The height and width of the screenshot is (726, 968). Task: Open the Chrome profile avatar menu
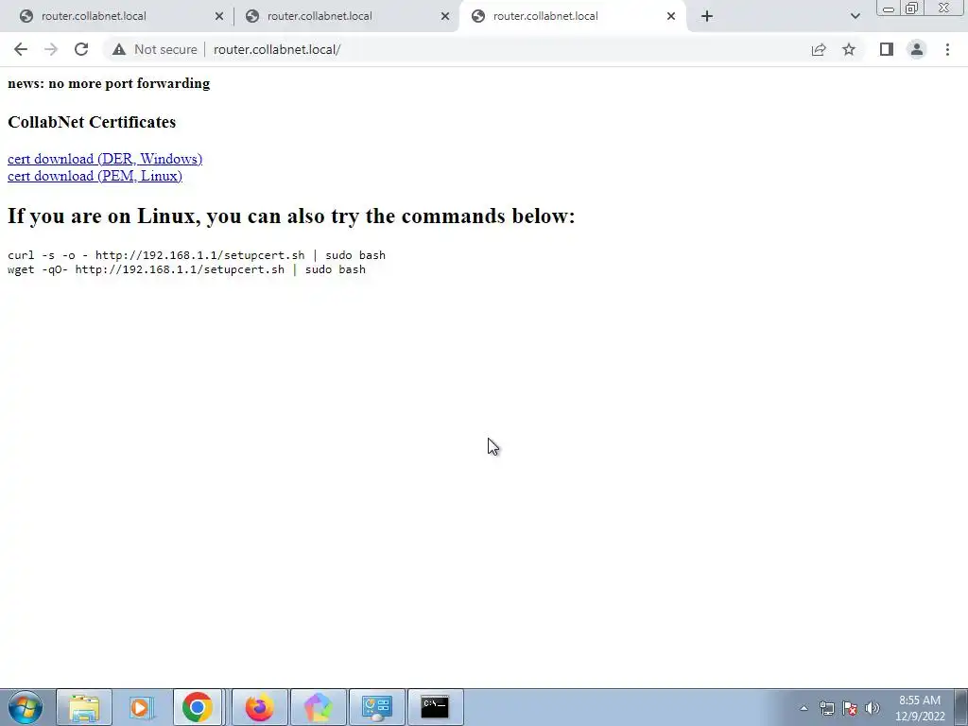coord(917,49)
